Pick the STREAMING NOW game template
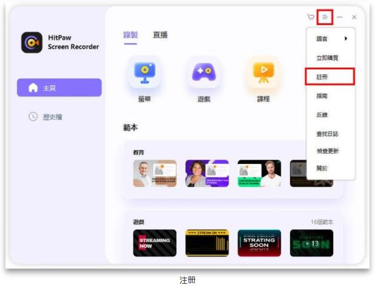This screenshot has width=375, height=285. tap(155, 243)
